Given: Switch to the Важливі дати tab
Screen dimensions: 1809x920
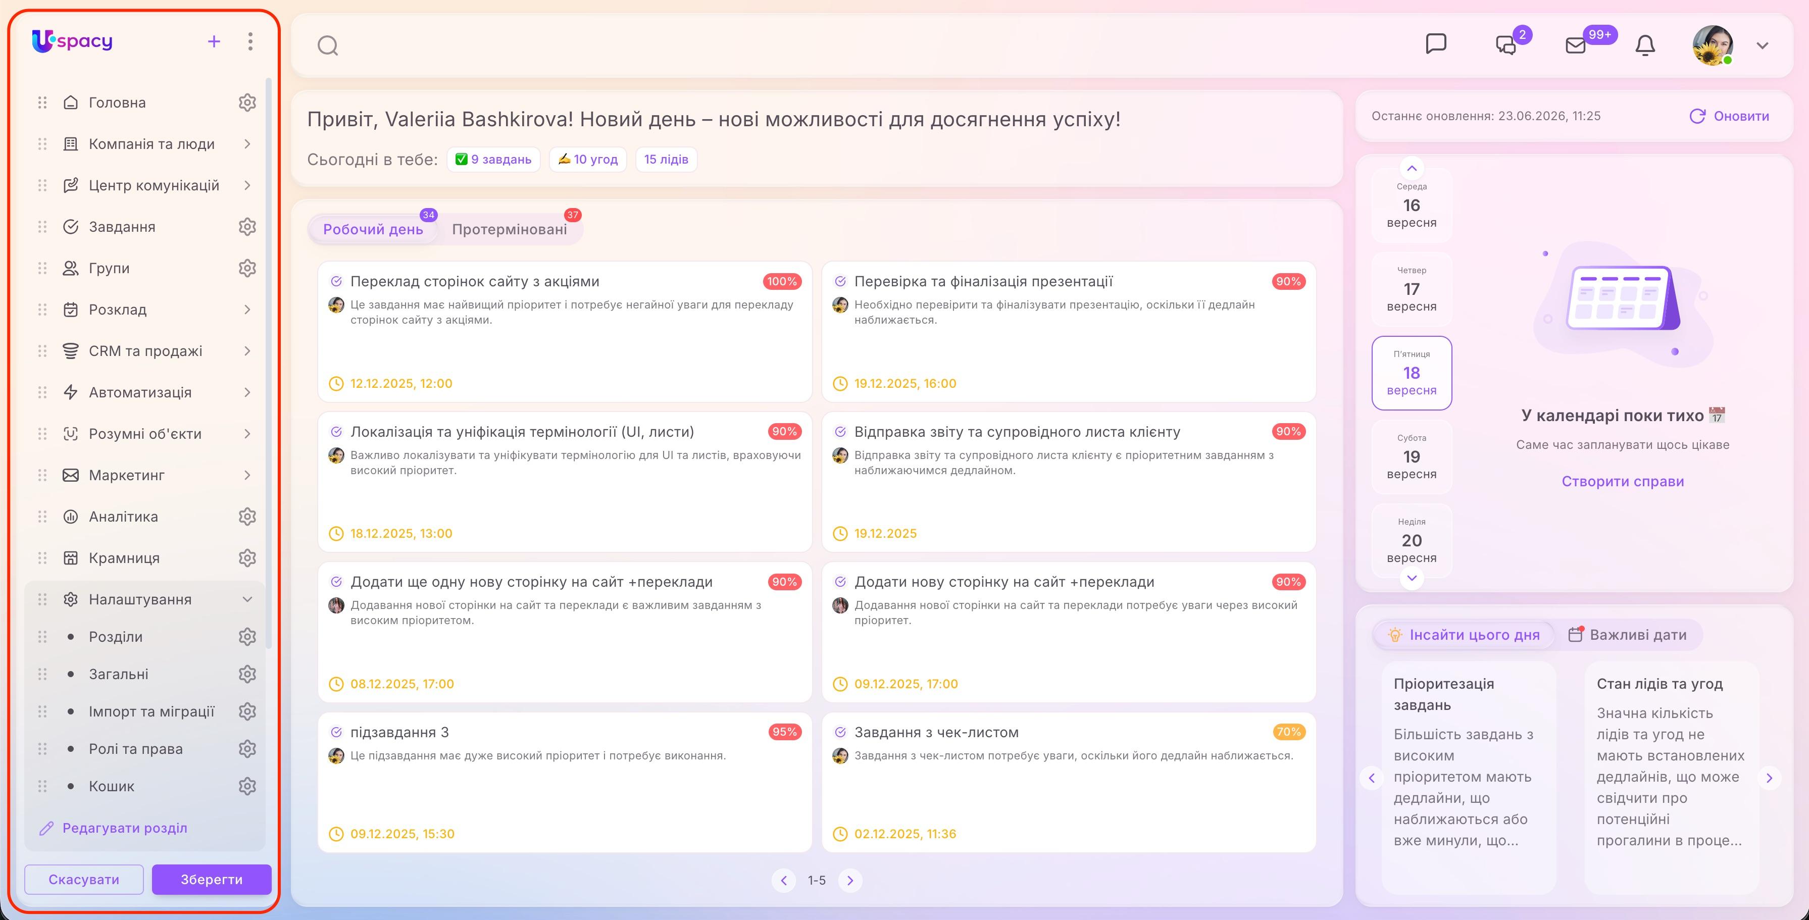Looking at the screenshot, I should [x=1627, y=635].
